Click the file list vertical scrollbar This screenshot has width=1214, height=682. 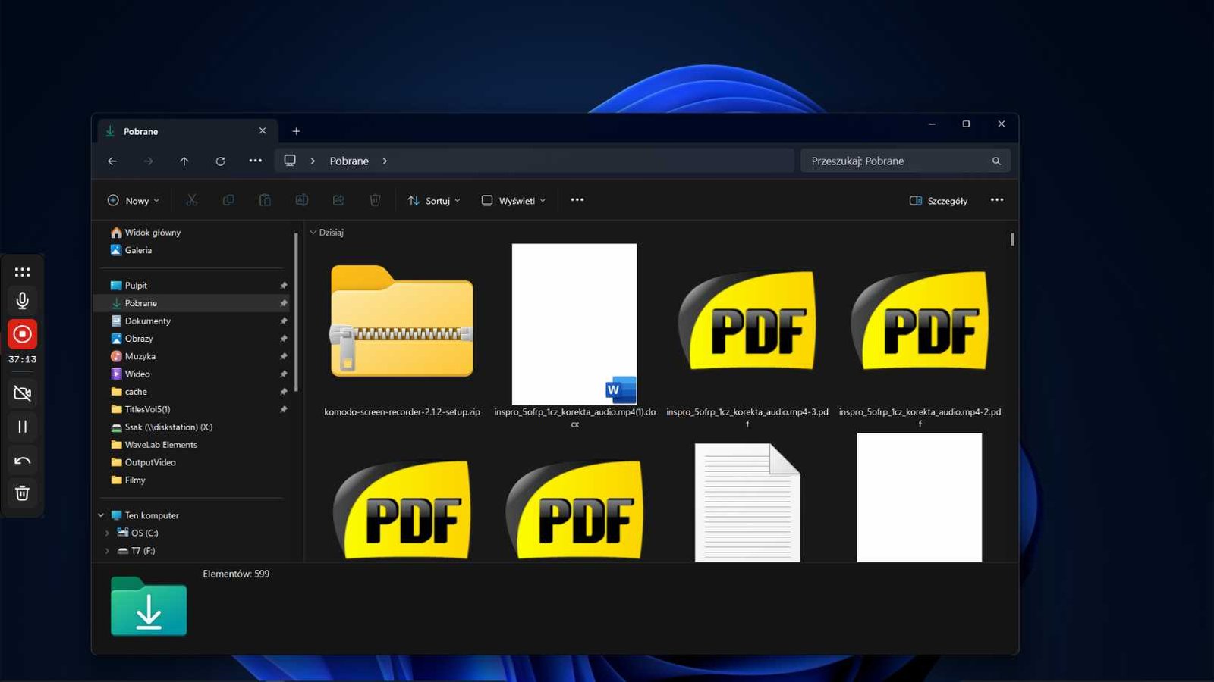1012,239
